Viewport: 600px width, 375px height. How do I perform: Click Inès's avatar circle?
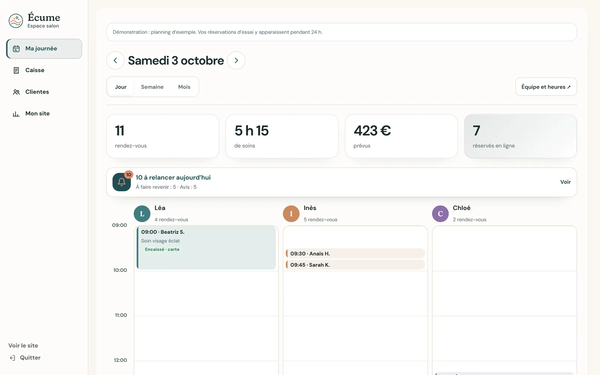(291, 214)
